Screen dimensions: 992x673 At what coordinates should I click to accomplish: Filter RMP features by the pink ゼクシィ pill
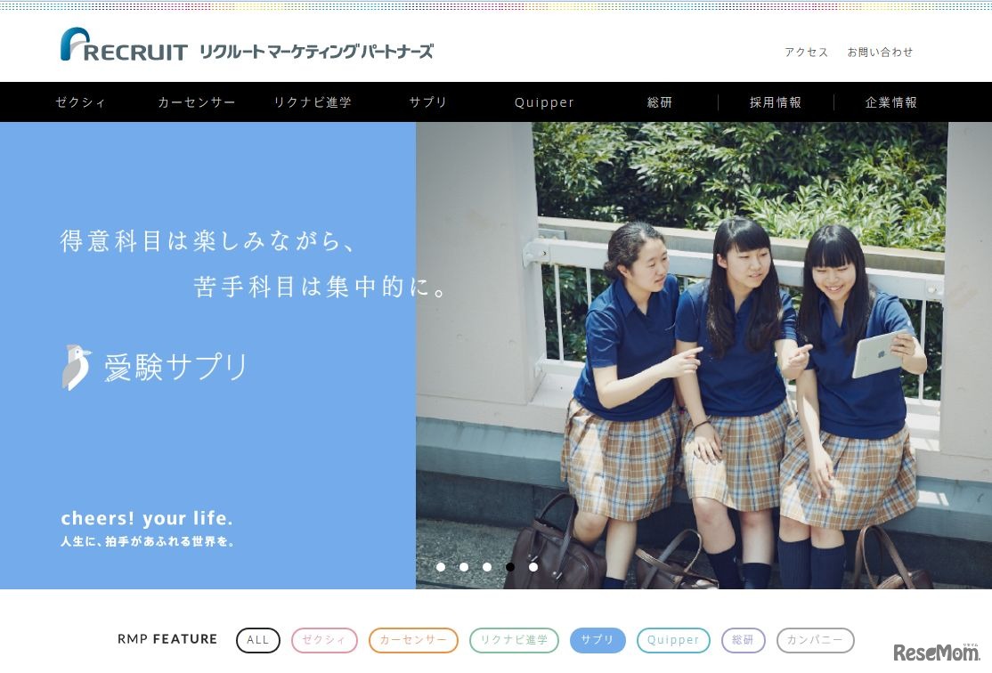tap(324, 640)
